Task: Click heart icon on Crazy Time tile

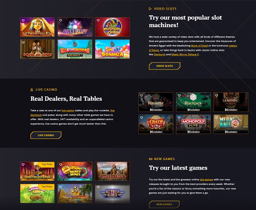Action: tap(142, 118)
